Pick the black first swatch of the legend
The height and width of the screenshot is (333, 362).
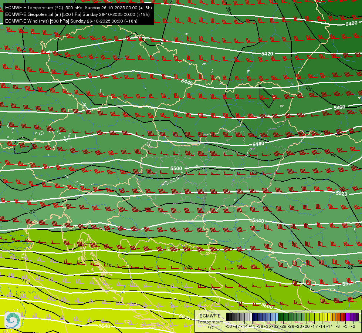(x=228, y=317)
